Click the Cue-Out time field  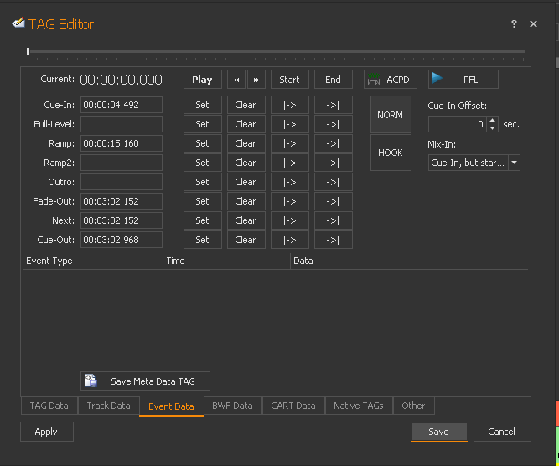[122, 240]
